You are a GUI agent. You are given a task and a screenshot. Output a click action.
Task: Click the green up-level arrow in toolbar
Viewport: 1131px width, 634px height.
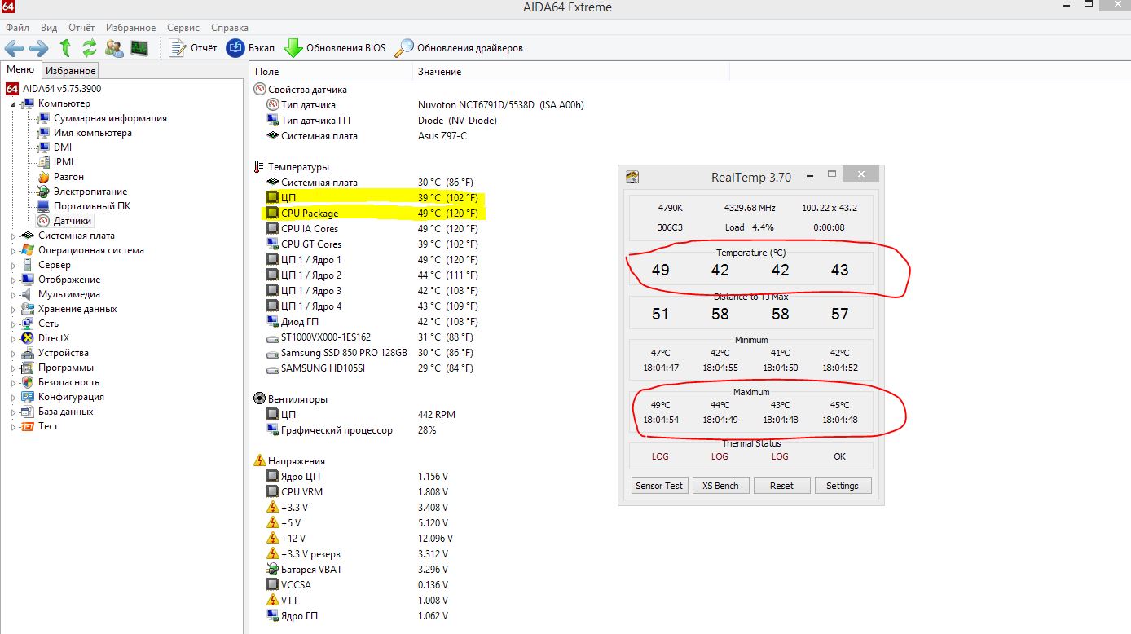65,48
